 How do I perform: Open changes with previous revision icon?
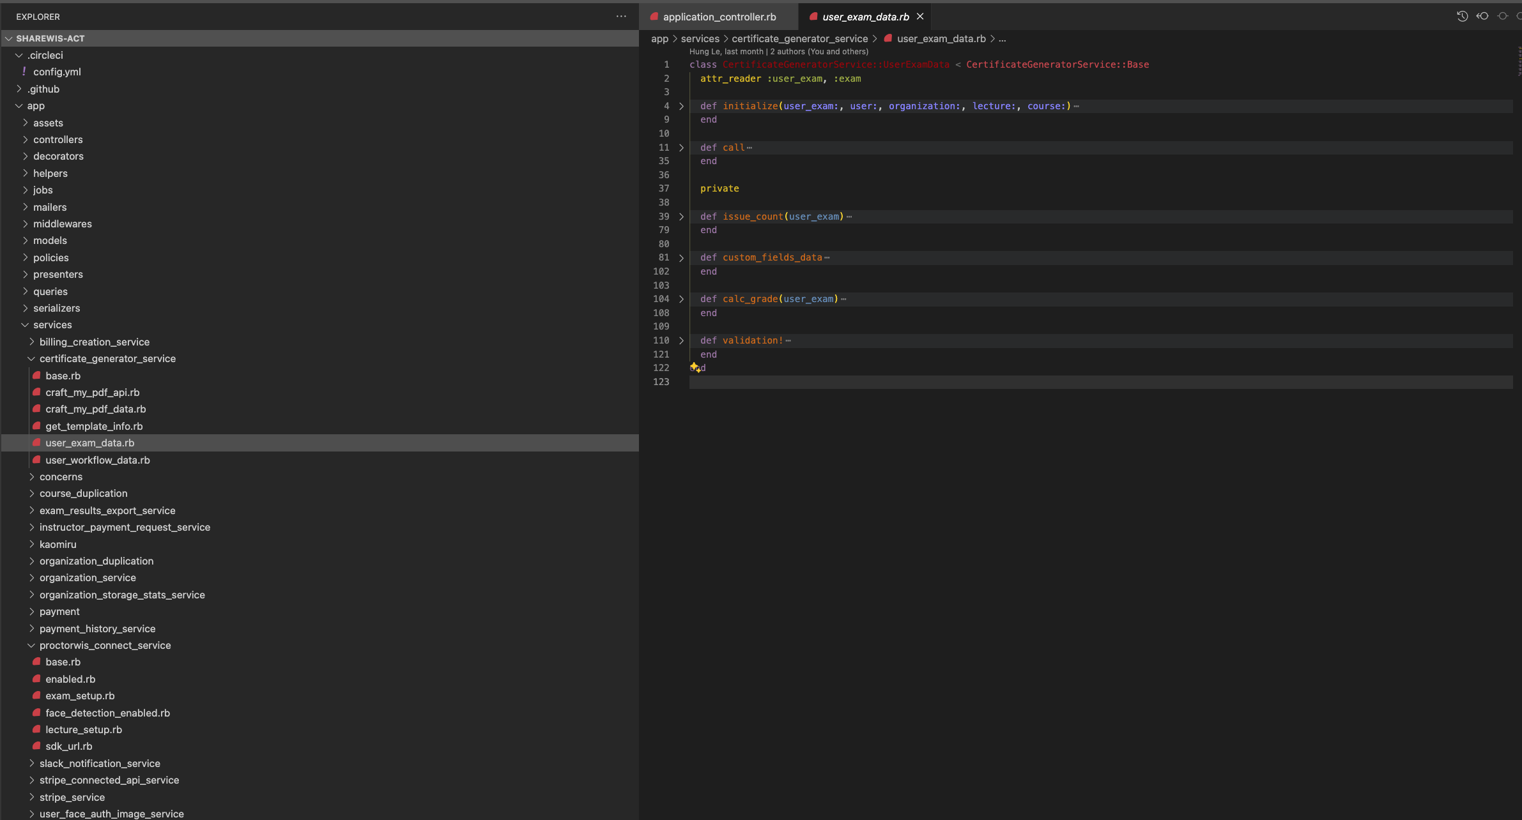point(1482,16)
